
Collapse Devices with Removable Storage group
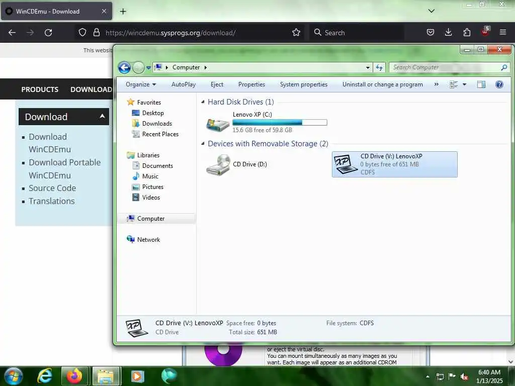click(x=203, y=144)
